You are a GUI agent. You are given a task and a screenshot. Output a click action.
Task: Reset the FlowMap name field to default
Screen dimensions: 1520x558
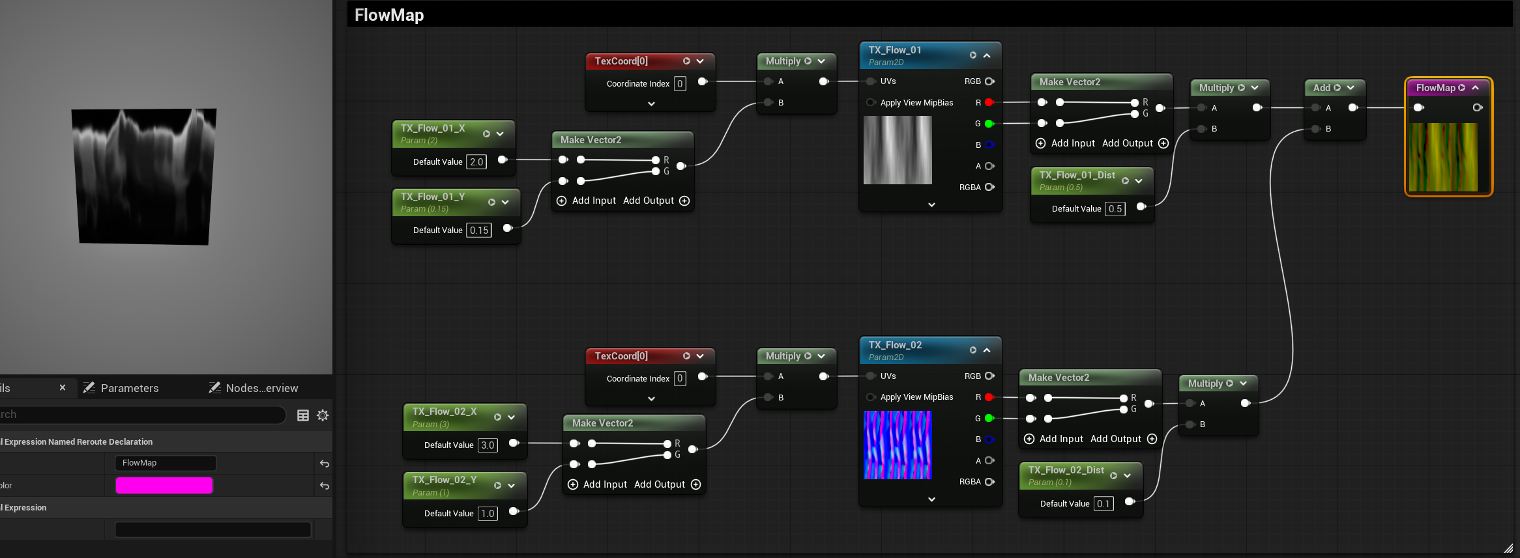click(325, 464)
